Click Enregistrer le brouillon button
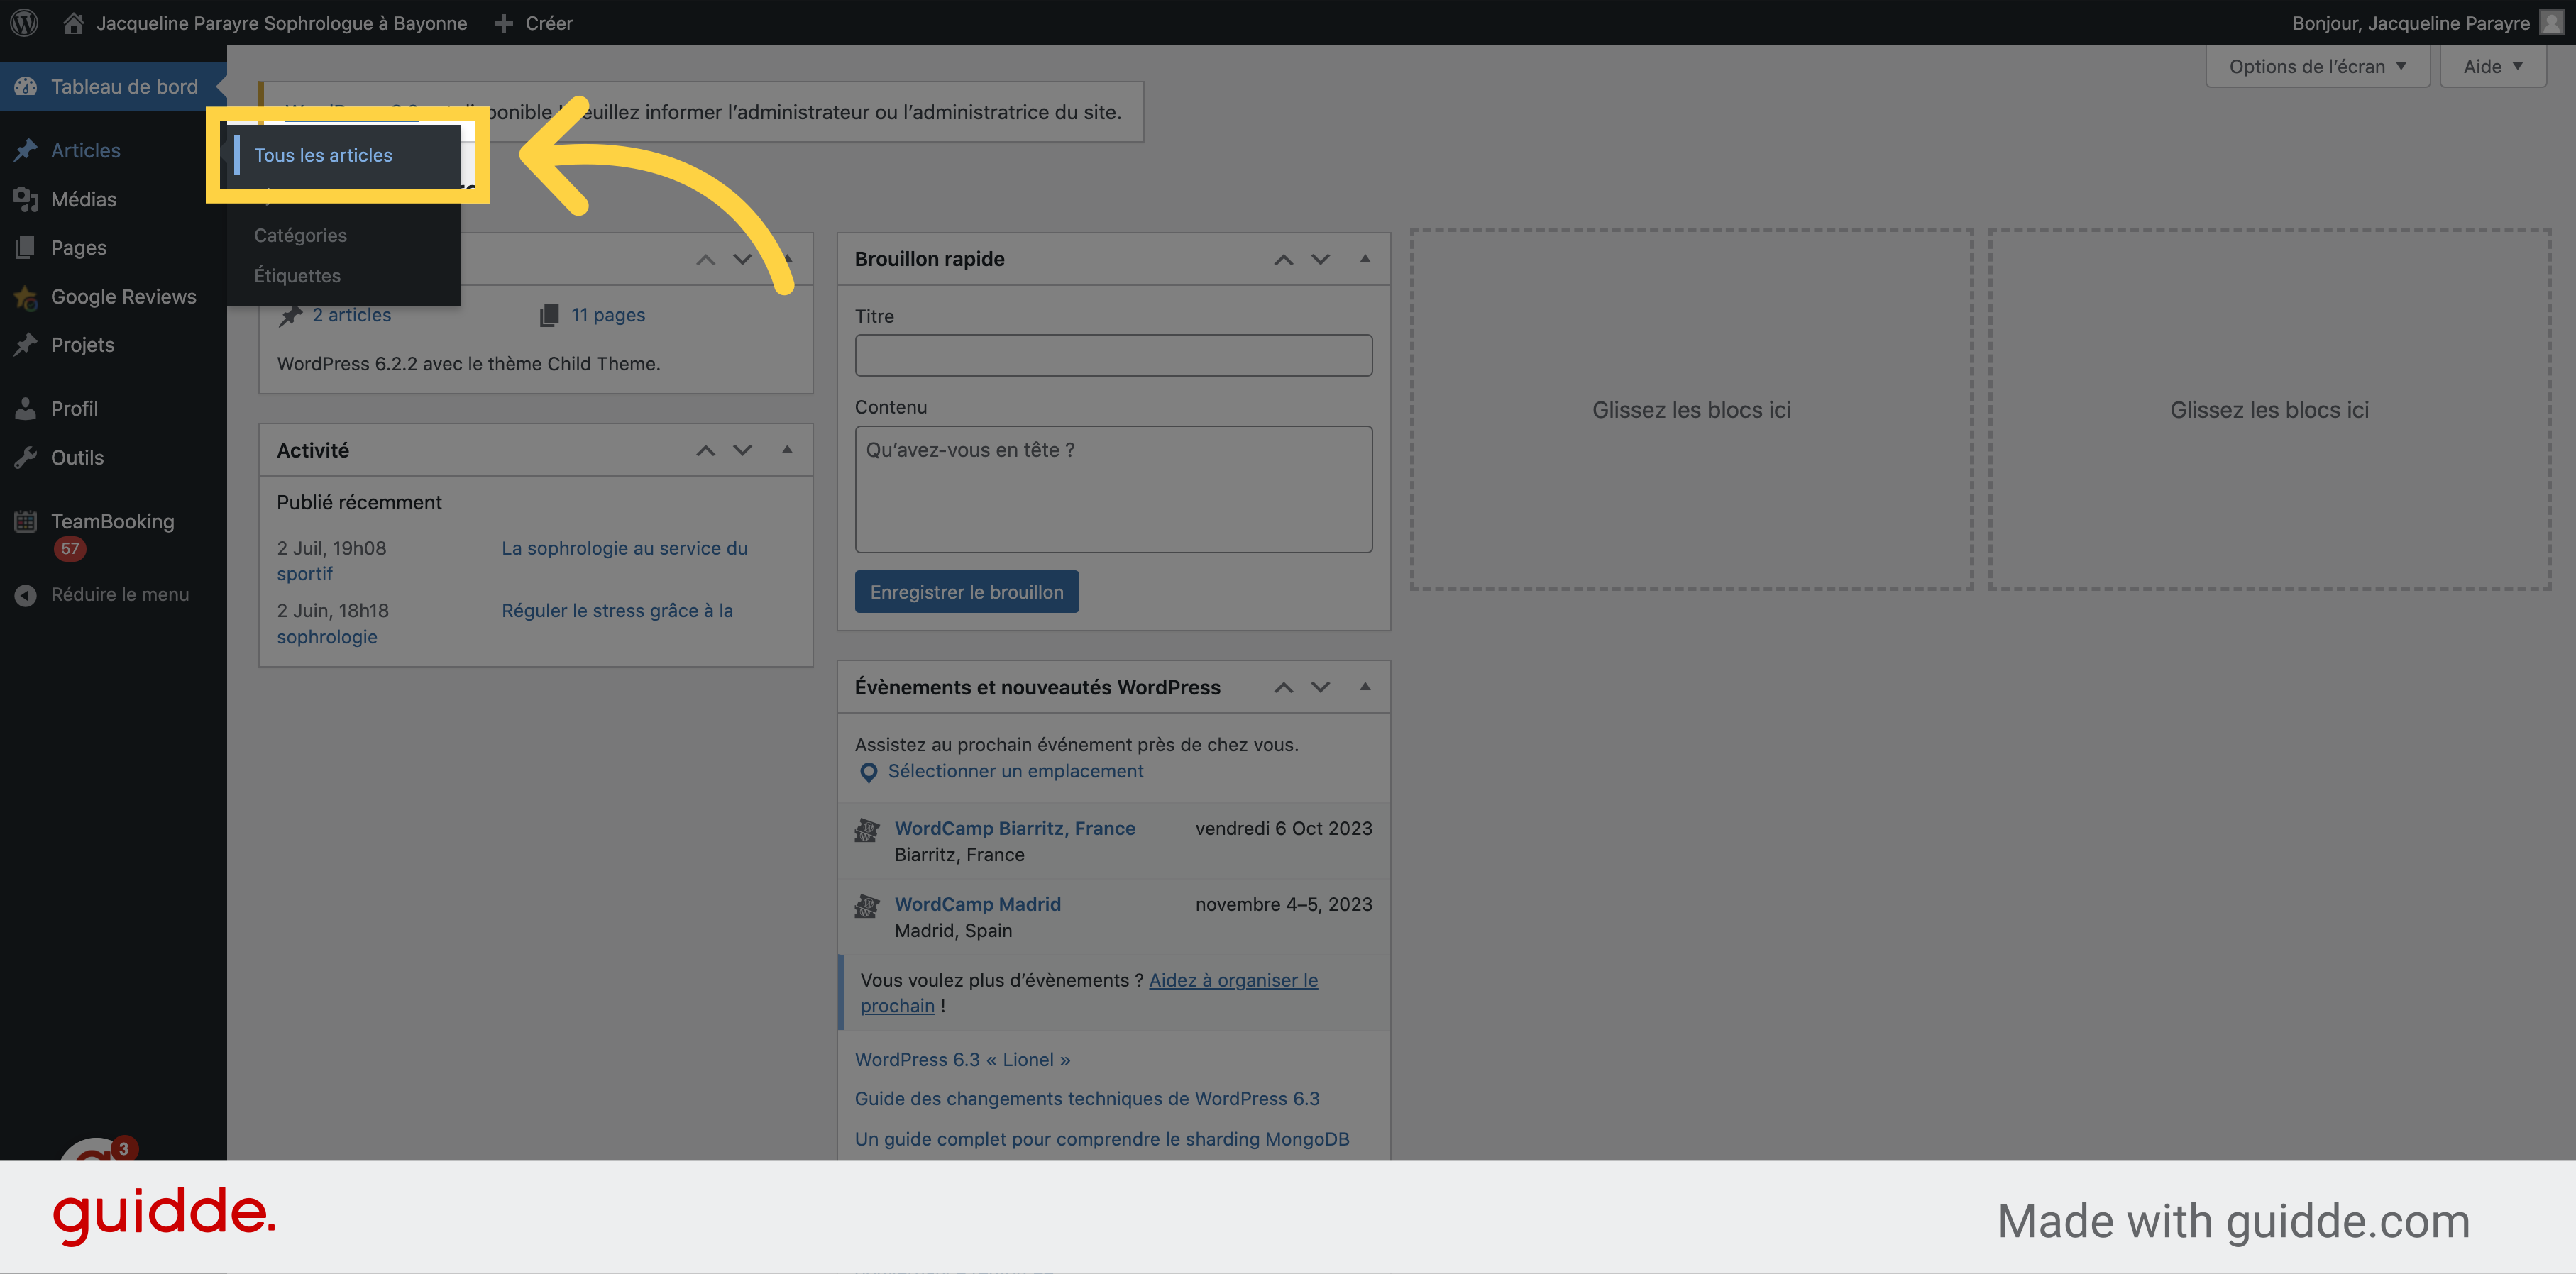The image size is (2576, 1274). point(966,592)
